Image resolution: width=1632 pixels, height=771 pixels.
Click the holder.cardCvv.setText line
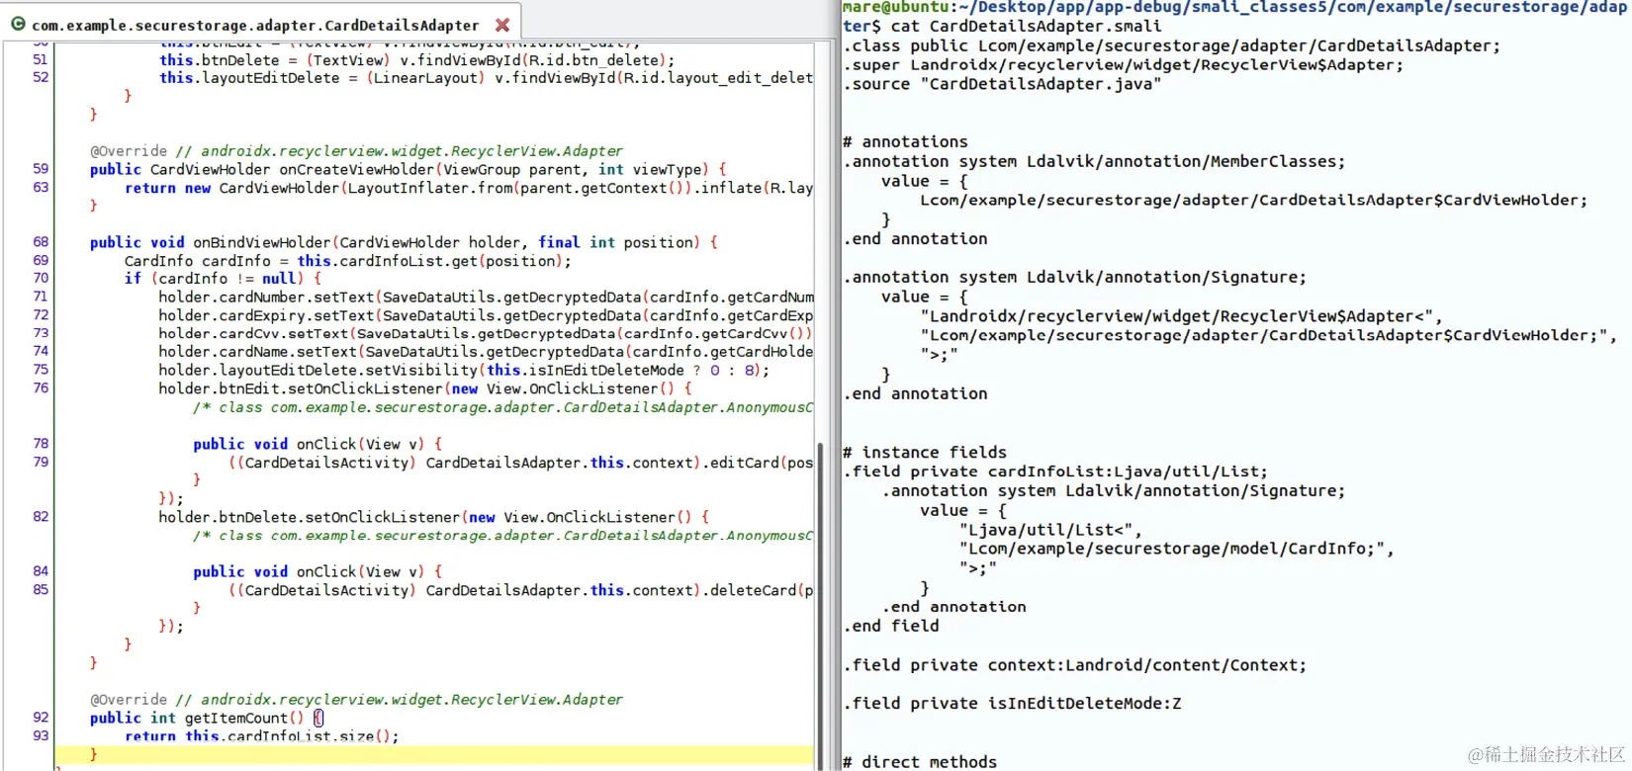click(486, 334)
